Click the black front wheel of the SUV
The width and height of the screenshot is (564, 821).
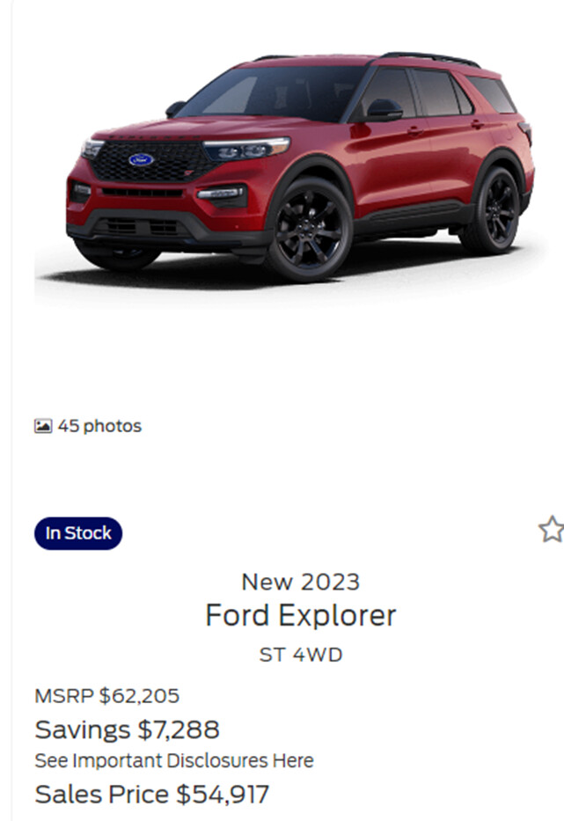point(308,230)
